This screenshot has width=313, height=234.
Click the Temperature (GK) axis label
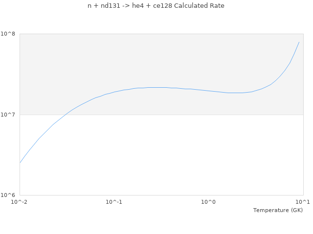click(x=278, y=210)
